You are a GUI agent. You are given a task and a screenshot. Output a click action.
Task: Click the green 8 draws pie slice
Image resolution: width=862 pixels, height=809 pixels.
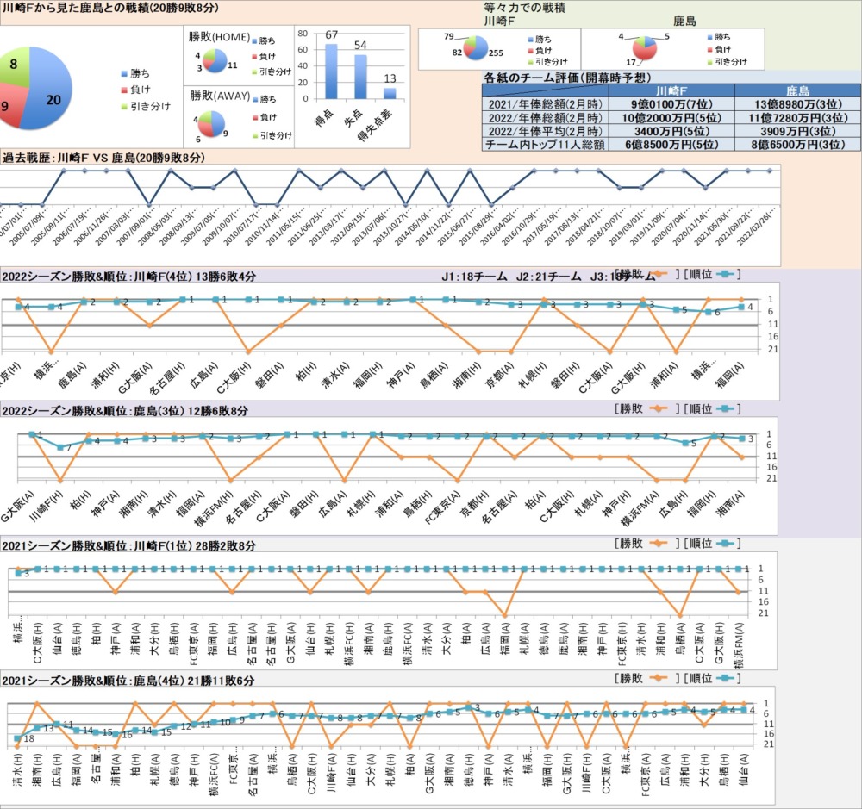tap(15, 66)
